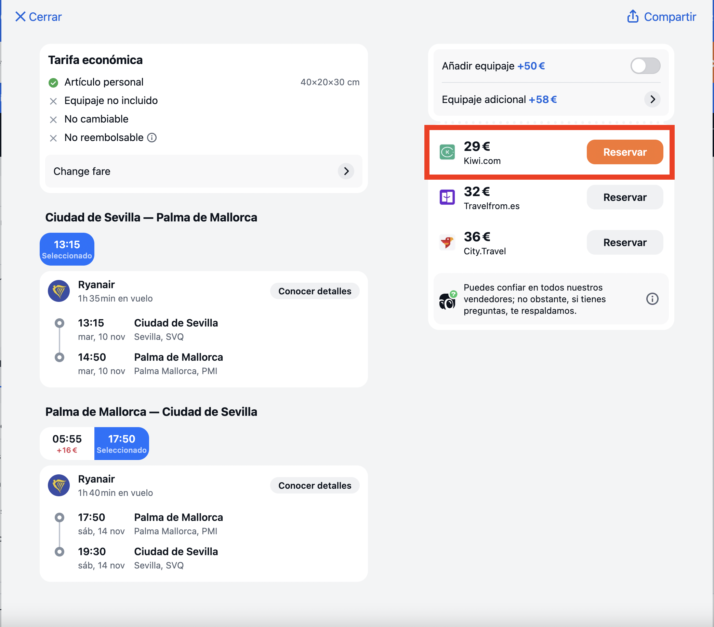Click the share upload icon

(x=633, y=16)
